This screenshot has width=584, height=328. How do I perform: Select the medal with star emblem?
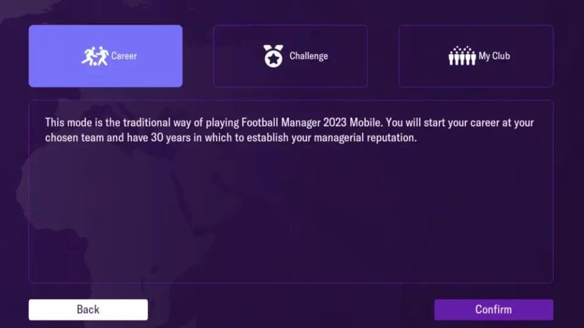point(273,56)
